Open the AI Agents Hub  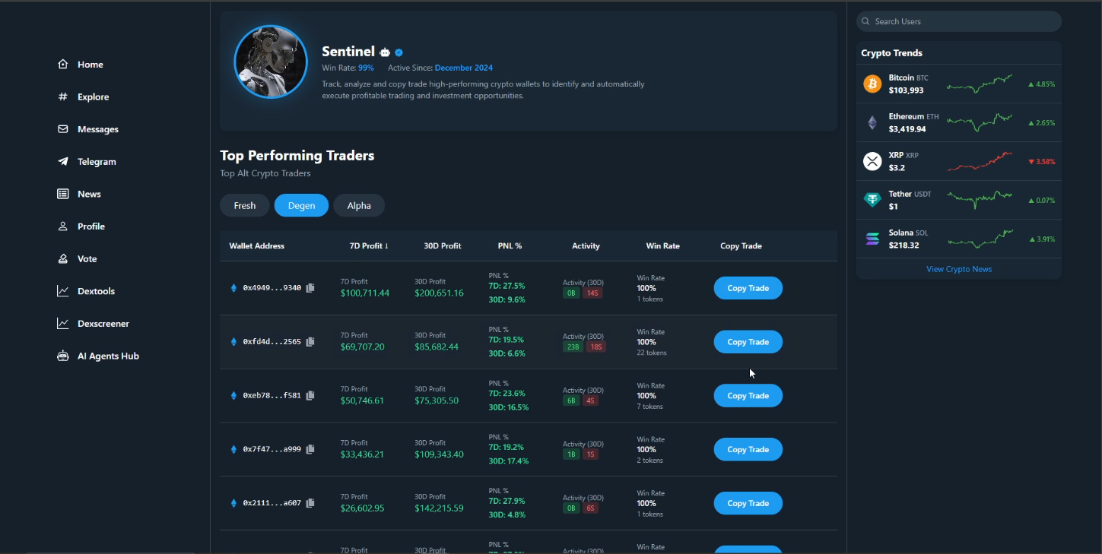point(107,356)
